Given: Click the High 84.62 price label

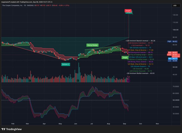Looking at the screenshot, I should (x=172, y=41).
